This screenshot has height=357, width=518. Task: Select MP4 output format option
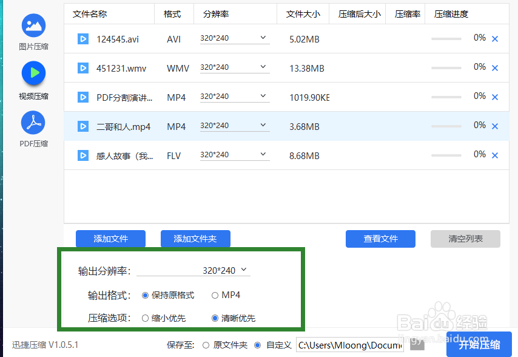coord(215,295)
